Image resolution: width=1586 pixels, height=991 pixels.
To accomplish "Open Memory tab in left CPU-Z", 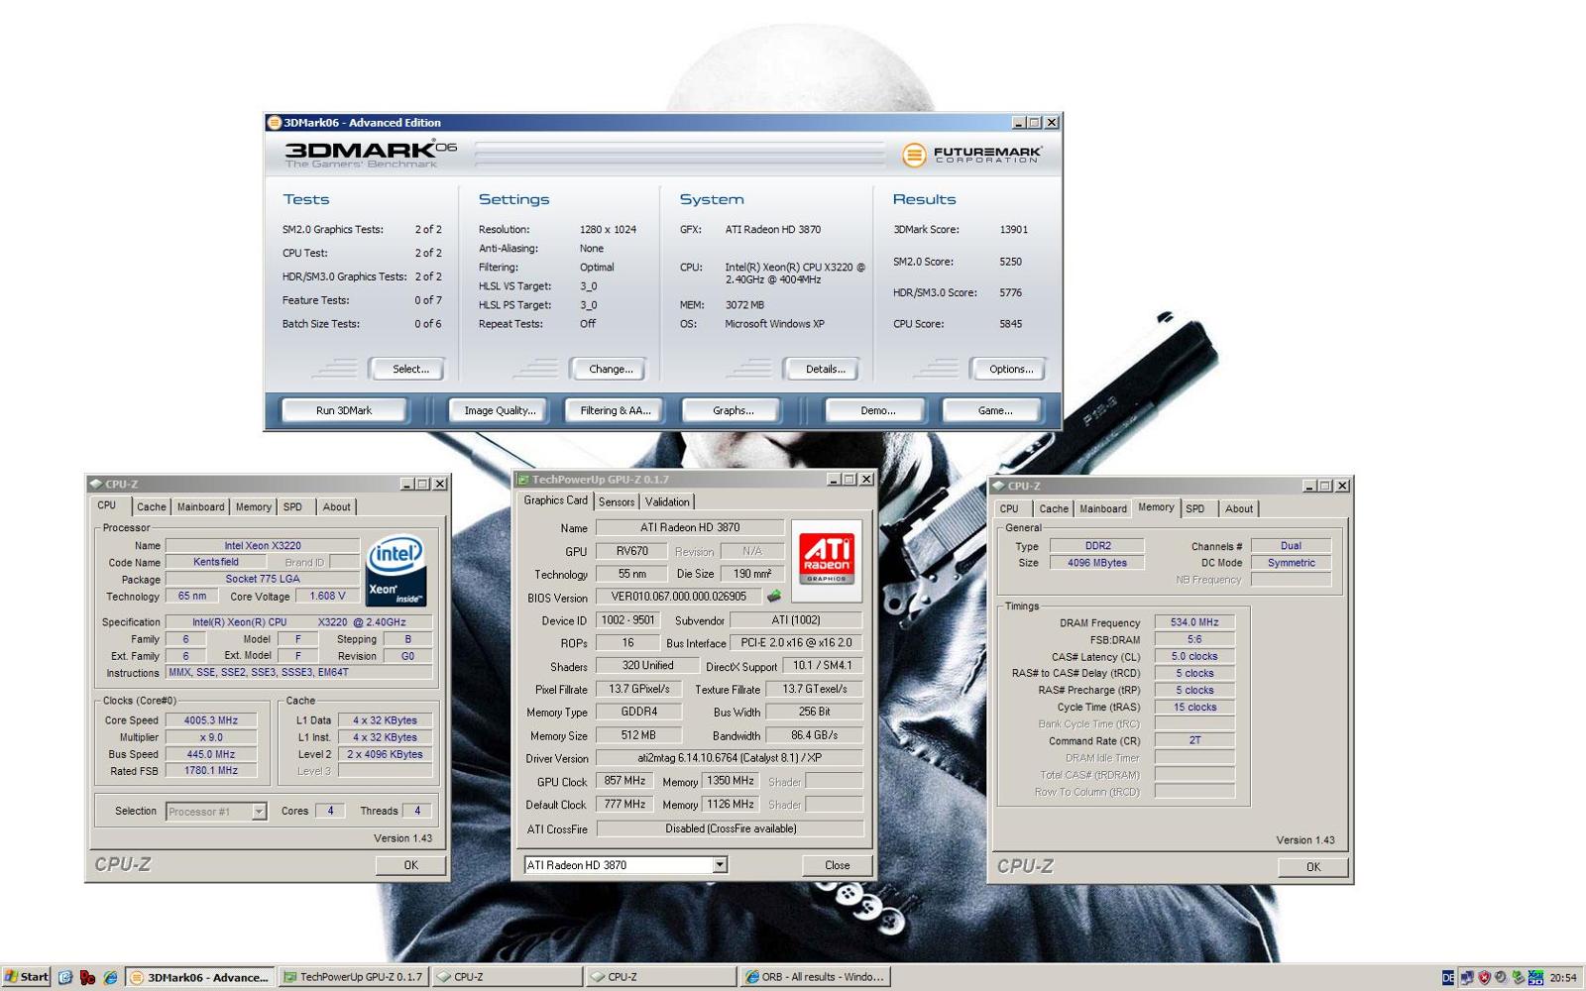I will point(254,506).
